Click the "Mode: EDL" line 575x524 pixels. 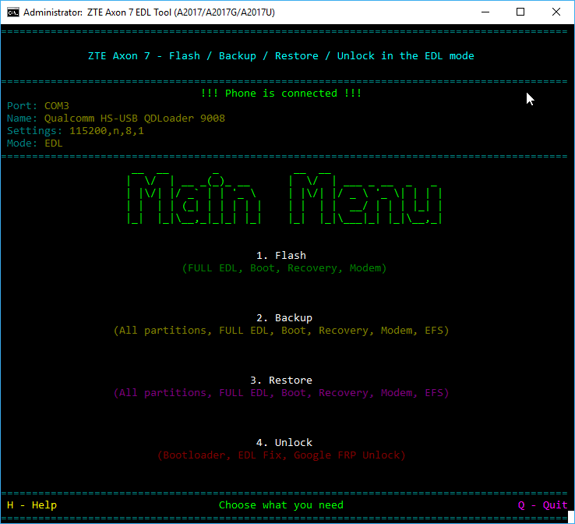35,143
